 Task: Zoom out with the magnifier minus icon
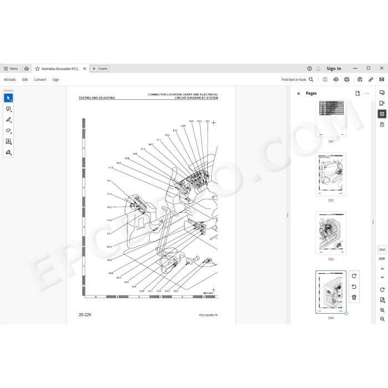(382, 319)
